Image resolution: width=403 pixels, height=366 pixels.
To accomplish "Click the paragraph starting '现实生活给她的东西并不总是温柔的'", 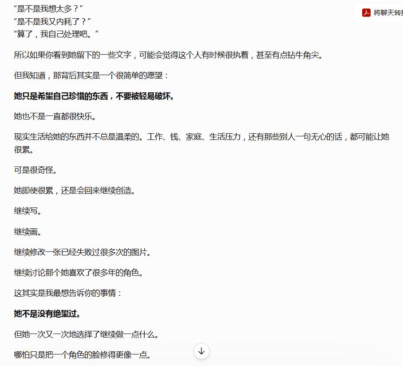I will tap(201, 143).
